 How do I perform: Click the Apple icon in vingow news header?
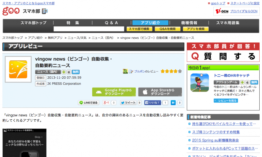69,72
